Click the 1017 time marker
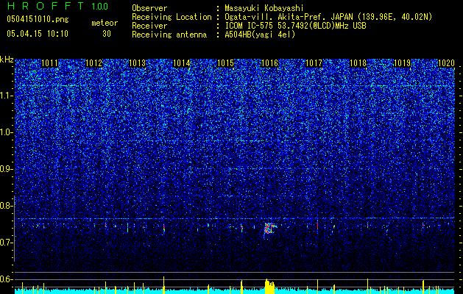463x294 pixels. (314, 63)
